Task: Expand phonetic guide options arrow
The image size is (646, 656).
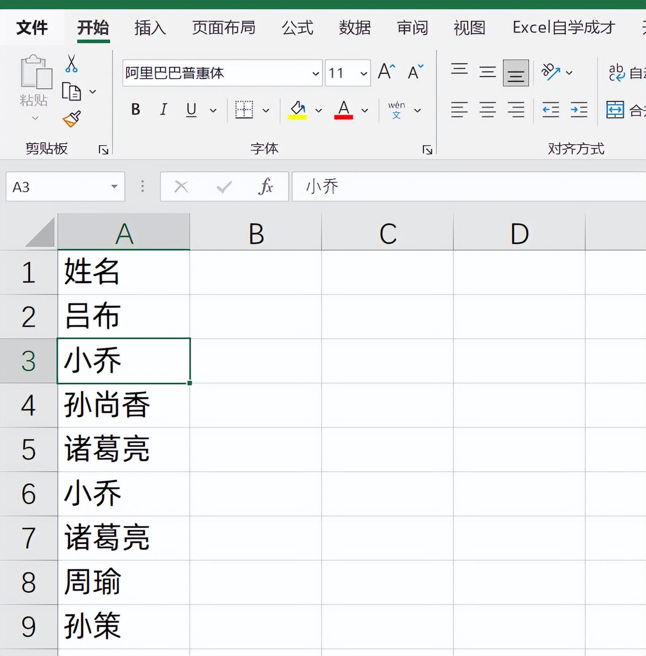Action: pyautogui.click(x=417, y=110)
